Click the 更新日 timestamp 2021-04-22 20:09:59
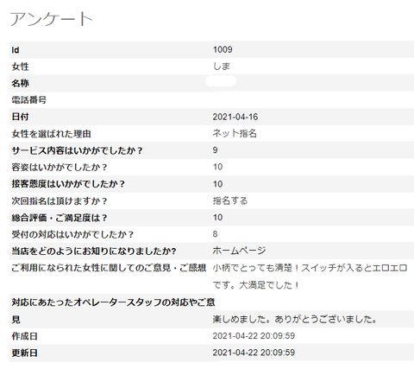The image size is (414, 369). [254, 353]
